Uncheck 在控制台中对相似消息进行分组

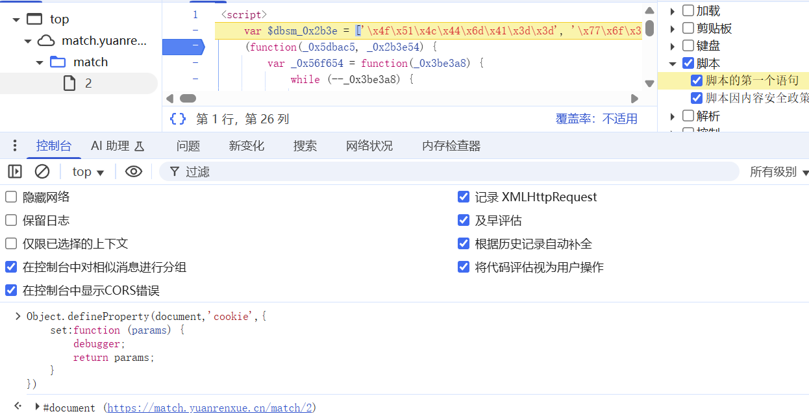(11, 267)
